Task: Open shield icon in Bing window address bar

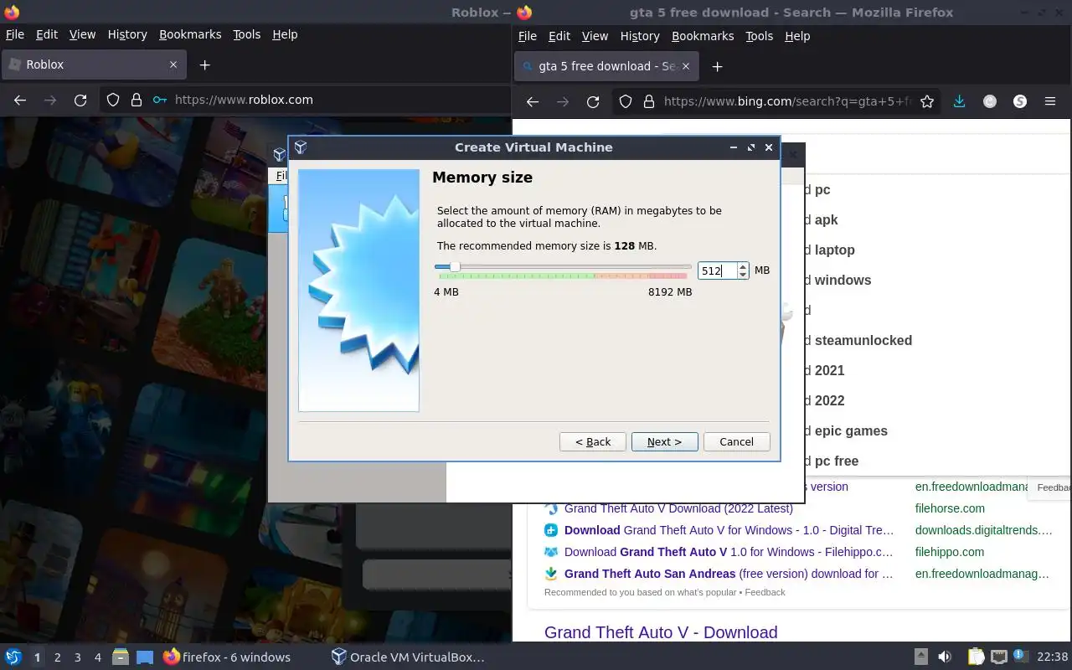Action: click(626, 101)
